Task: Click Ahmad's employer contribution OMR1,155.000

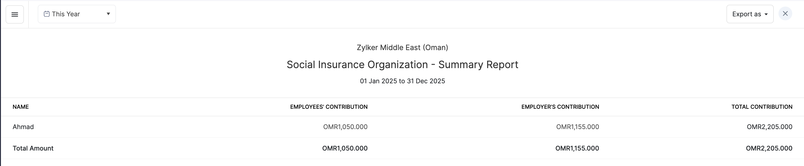Action: click(577, 127)
